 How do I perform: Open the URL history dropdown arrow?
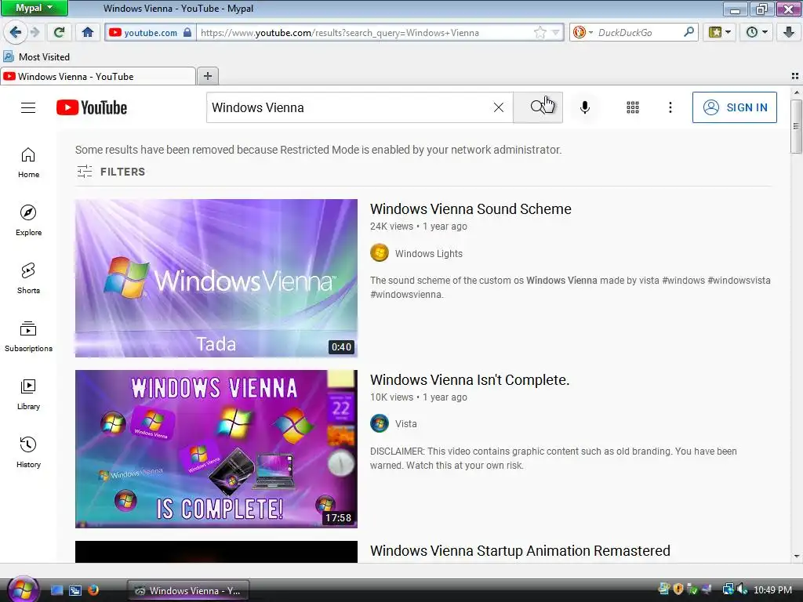tap(556, 33)
